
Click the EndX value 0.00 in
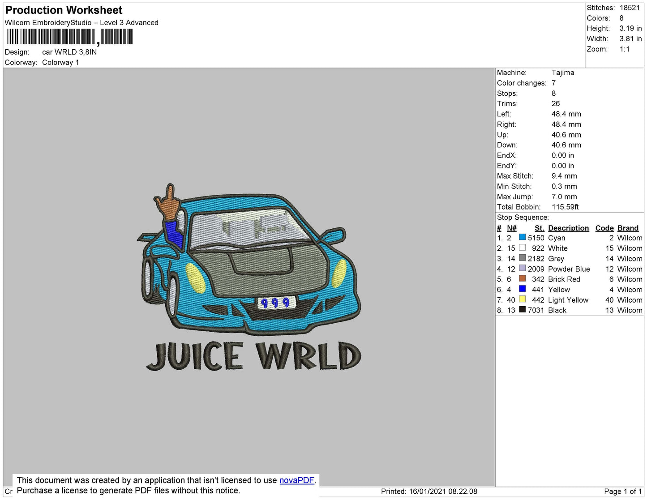pos(562,155)
